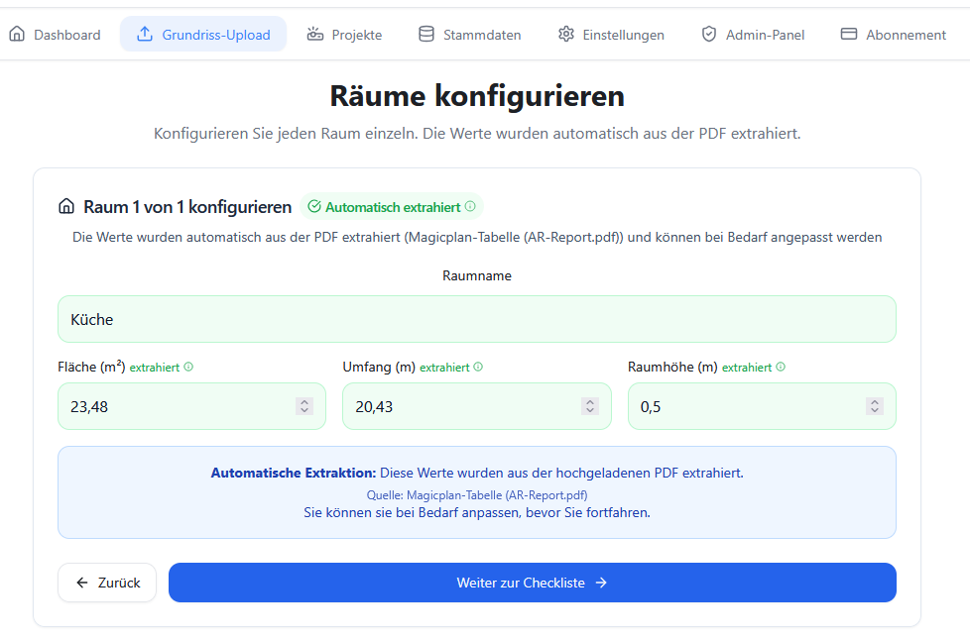Click the Dashboard home icon

(17, 35)
